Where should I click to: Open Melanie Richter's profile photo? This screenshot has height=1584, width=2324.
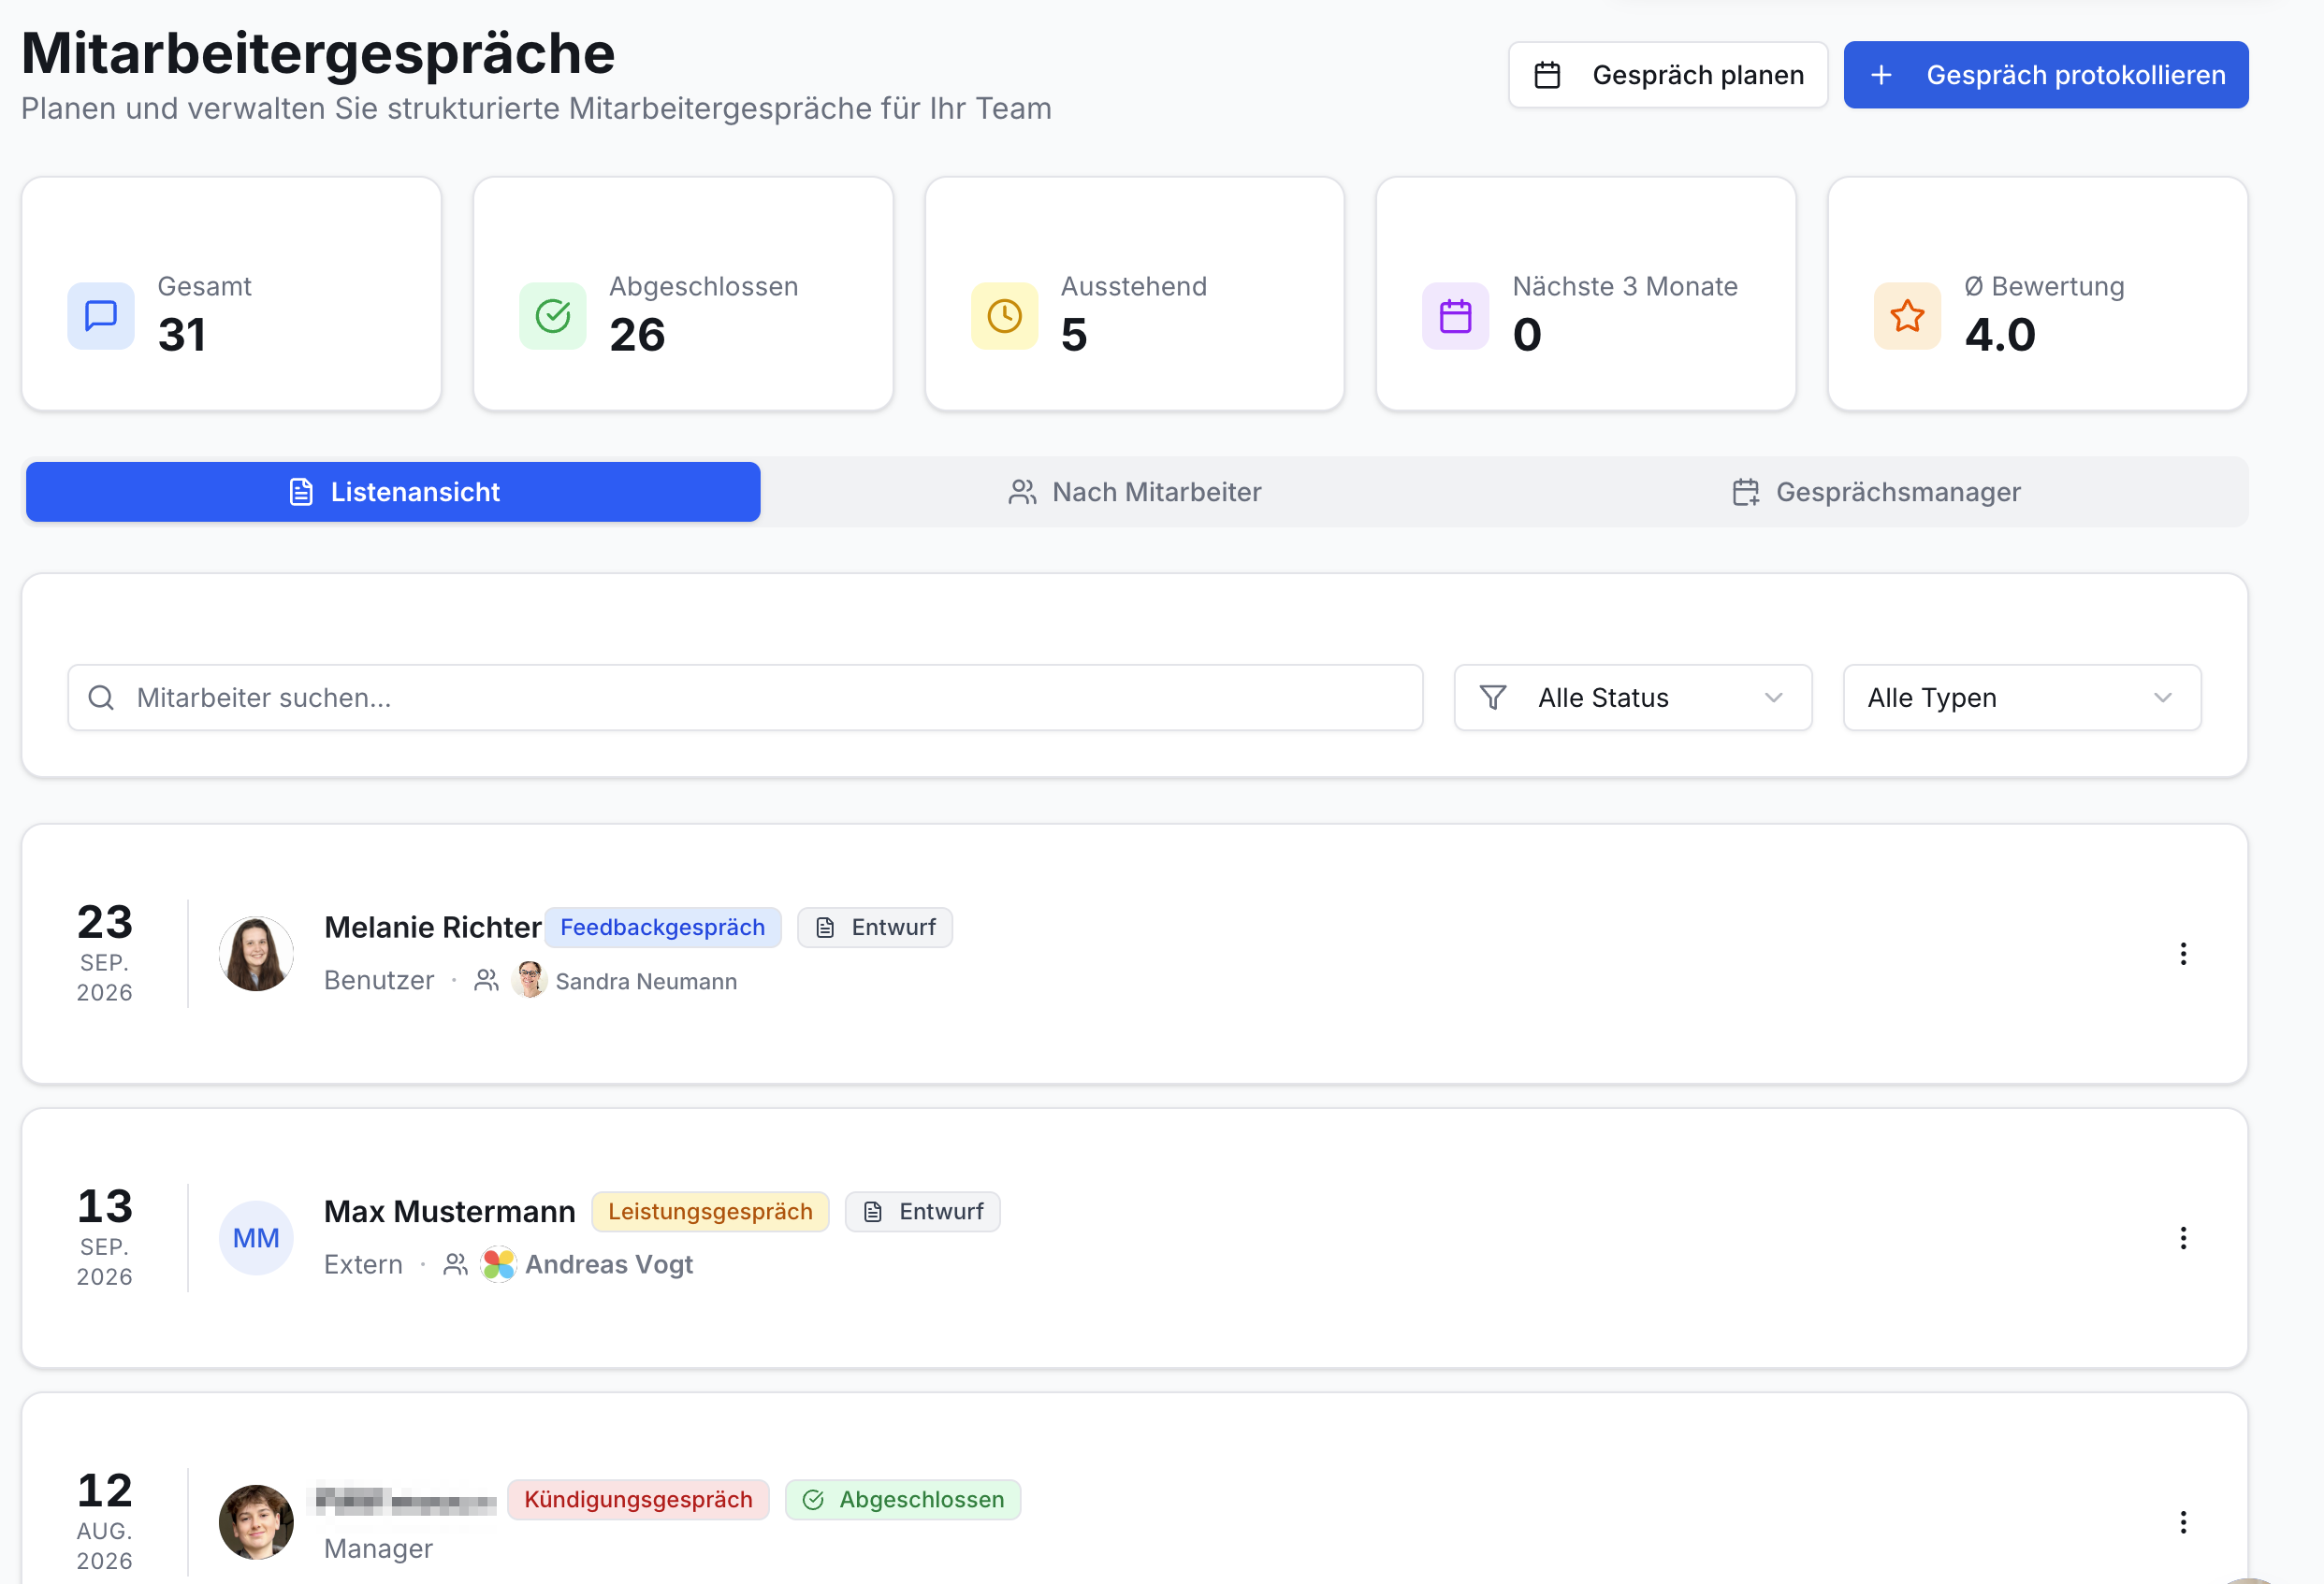click(256, 954)
